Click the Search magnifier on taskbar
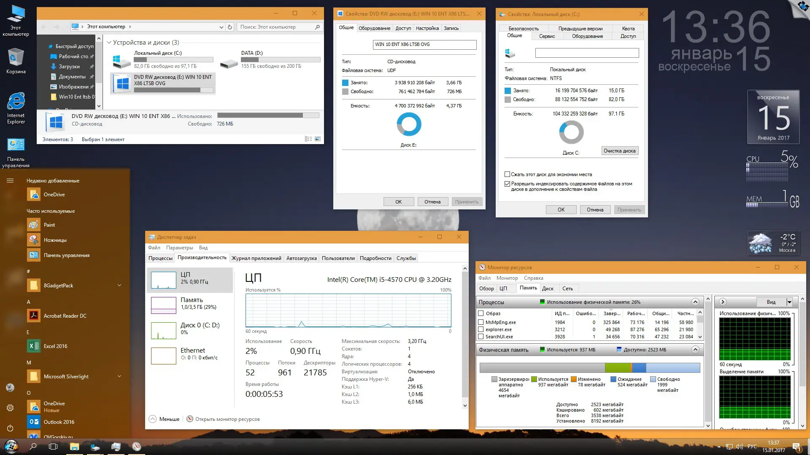 click(x=33, y=447)
